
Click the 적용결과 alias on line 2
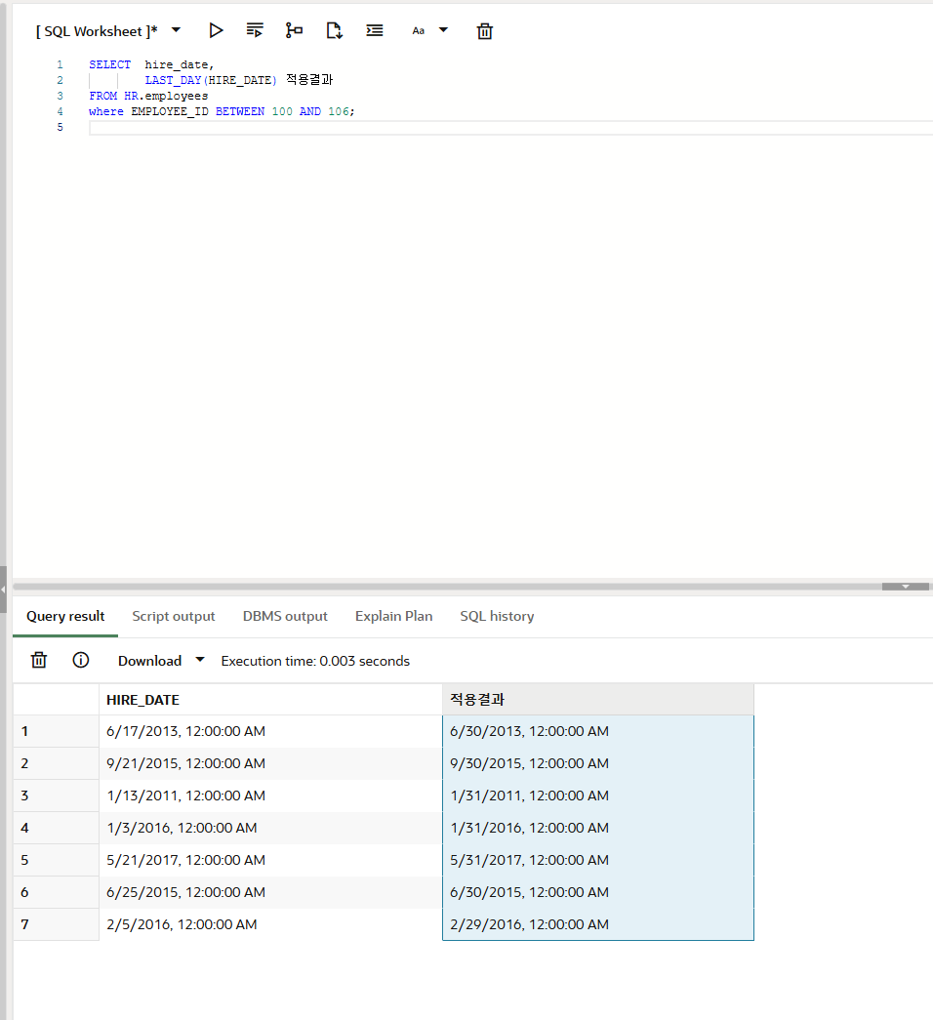[309, 79]
